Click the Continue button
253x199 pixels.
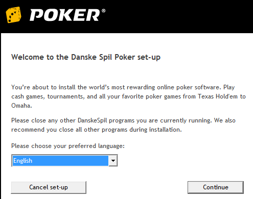[x=216, y=187]
